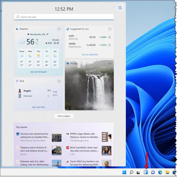Add AMZN stock to watchlist
178x177 pixels.
point(109,45)
